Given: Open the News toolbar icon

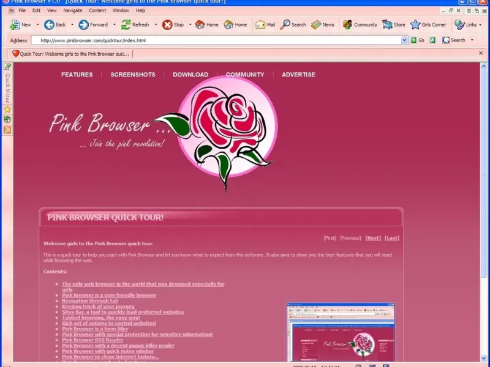Looking at the screenshot, I should (x=316, y=24).
